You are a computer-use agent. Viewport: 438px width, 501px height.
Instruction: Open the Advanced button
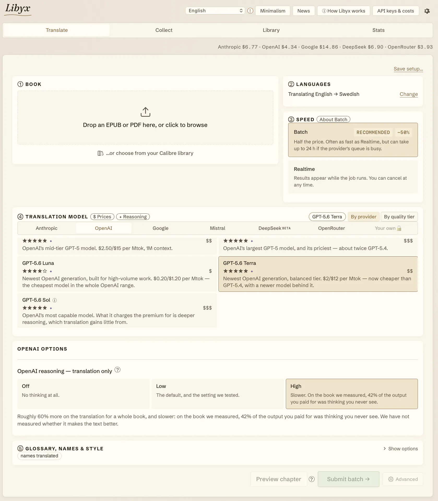tap(403, 479)
